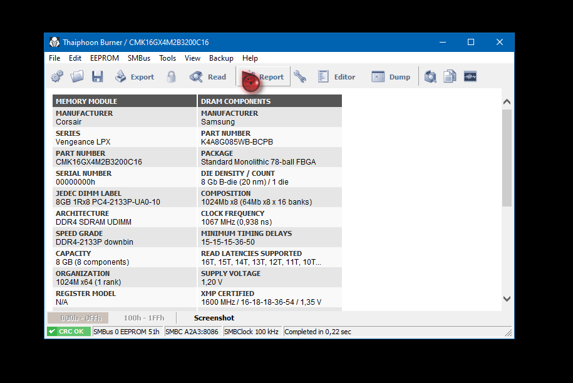This screenshot has height=383, width=573.
Task: Click the MEMORY MODULE column header
Action: [x=125, y=101]
